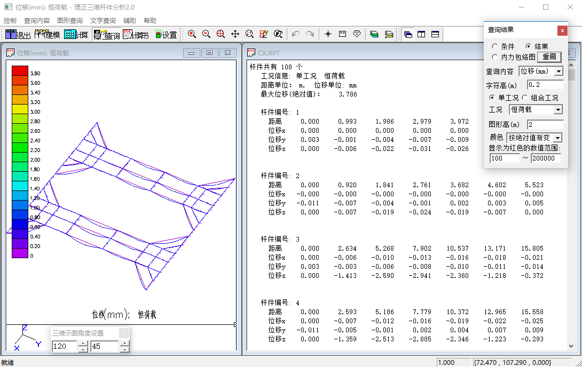
Task: Click the red range upper field showing 200000
Action: 546,158
